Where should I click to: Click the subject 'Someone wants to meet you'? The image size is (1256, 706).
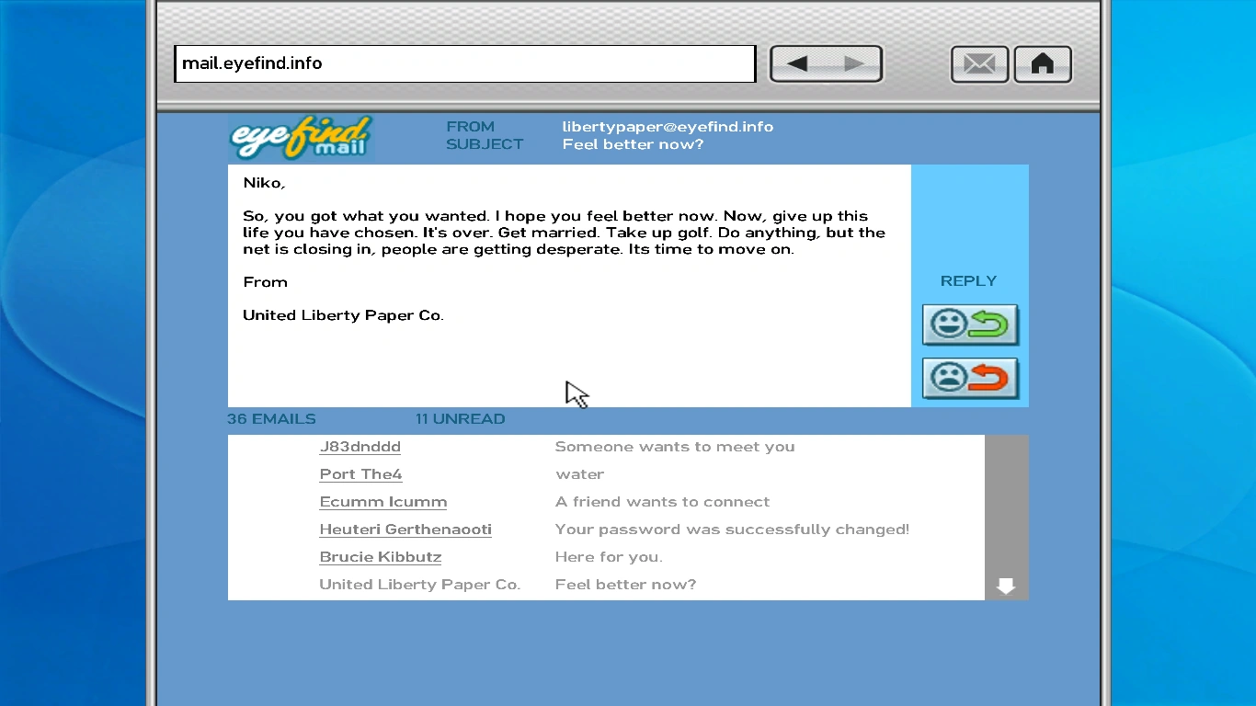click(x=675, y=447)
